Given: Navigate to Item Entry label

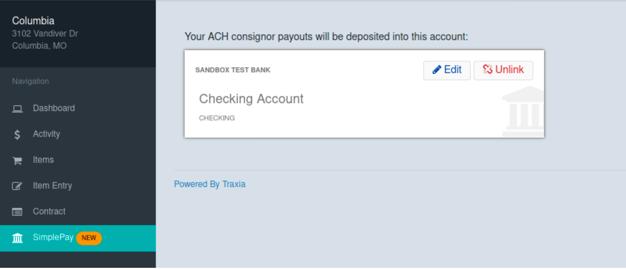Looking at the screenshot, I should [53, 185].
